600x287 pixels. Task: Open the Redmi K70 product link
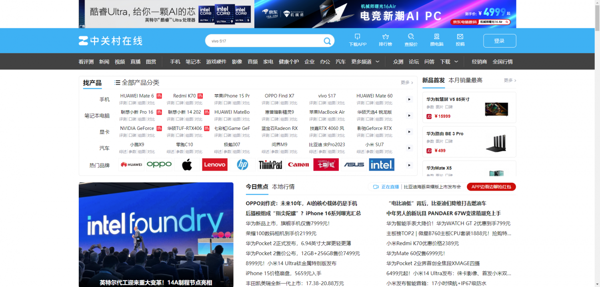[x=184, y=96]
